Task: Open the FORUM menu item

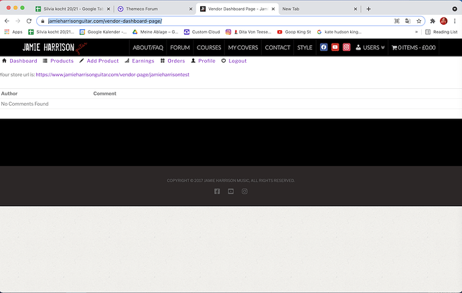Action: [180, 47]
